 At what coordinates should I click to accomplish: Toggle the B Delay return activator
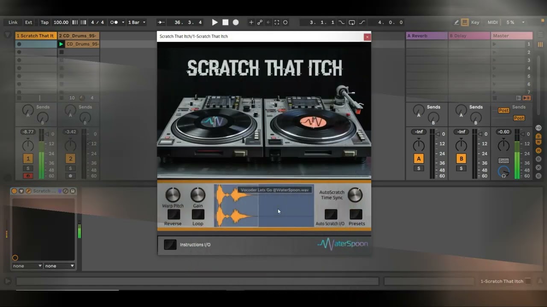click(x=461, y=159)
